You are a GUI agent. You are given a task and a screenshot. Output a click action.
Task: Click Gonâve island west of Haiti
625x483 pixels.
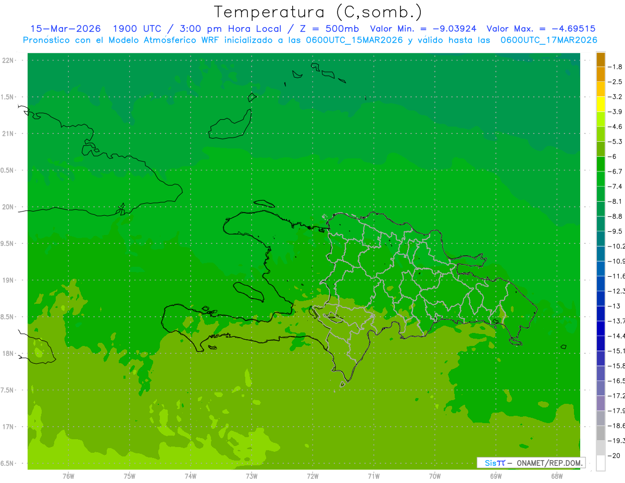point(248,291)
